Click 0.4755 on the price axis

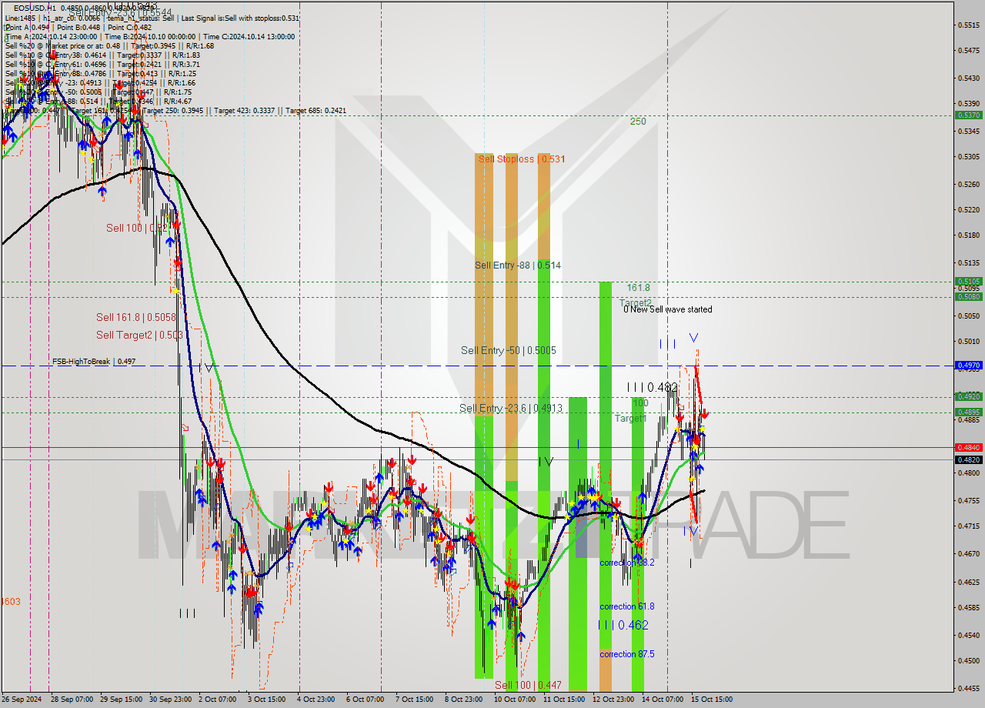[x=968, y=500]
